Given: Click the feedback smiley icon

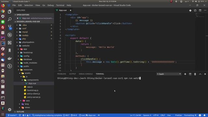Looking at the screenshot, I should [x=200, y=115].
